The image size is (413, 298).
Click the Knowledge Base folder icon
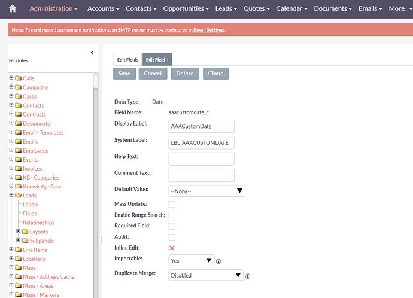18,186
